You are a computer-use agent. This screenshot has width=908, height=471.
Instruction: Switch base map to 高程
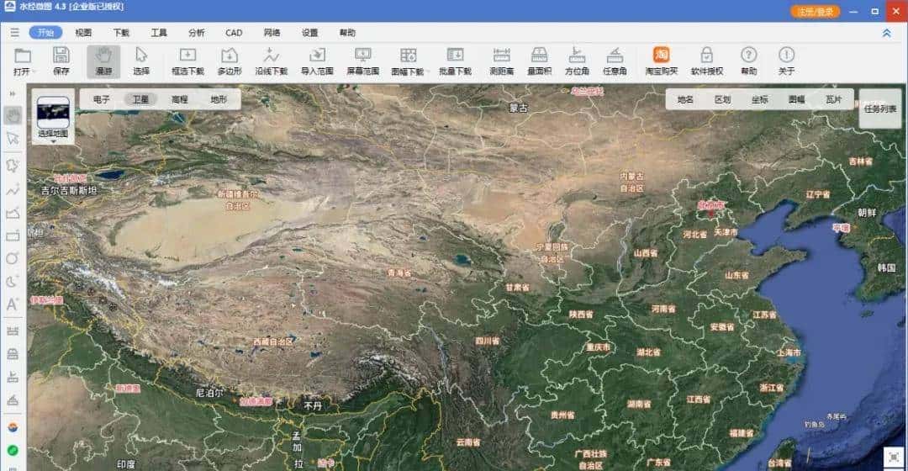pyautogui.click(x=180, y=99)
